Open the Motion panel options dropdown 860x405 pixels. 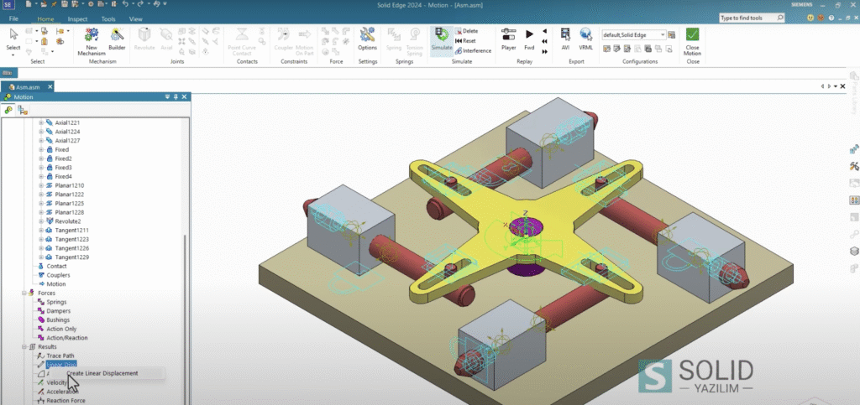pyautogui.click(x=168, y=97)
